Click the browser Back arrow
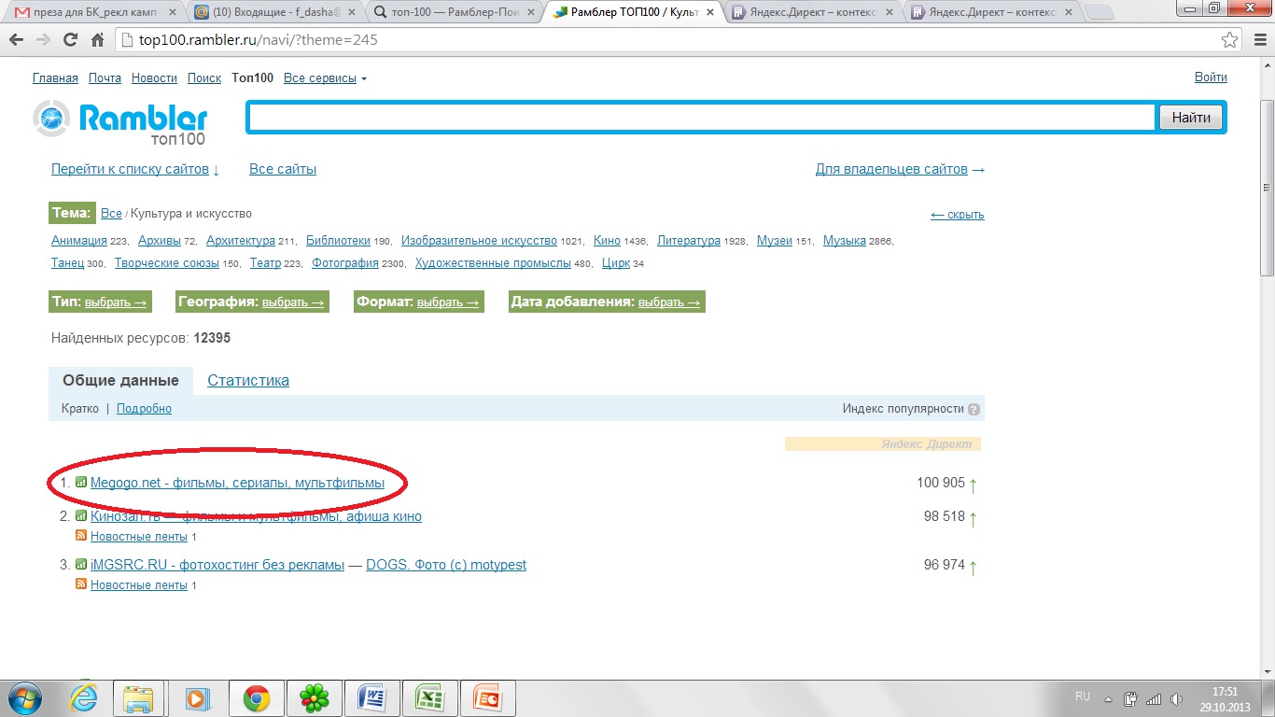1275x717 pixels. point(17,41)
